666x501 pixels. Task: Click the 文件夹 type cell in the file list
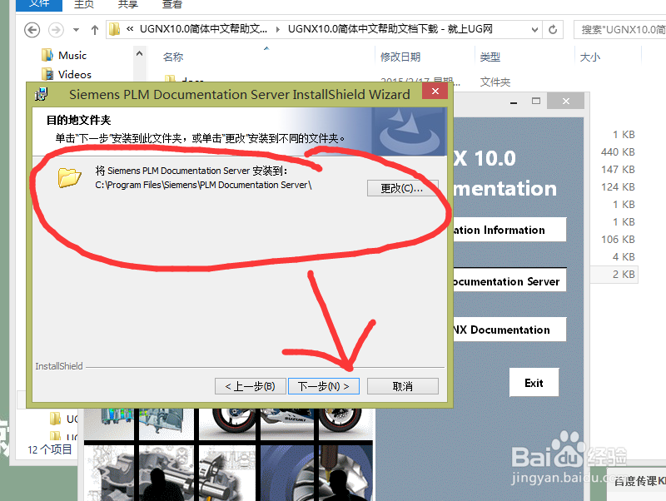(x=495, y=82)
